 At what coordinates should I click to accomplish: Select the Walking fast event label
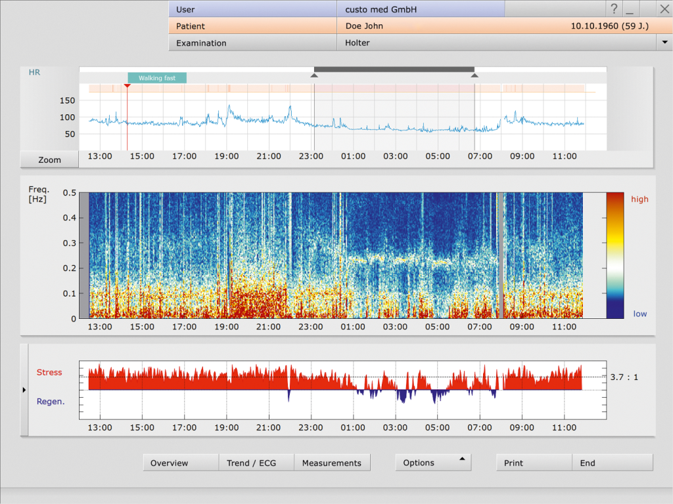tap(157, 77)
